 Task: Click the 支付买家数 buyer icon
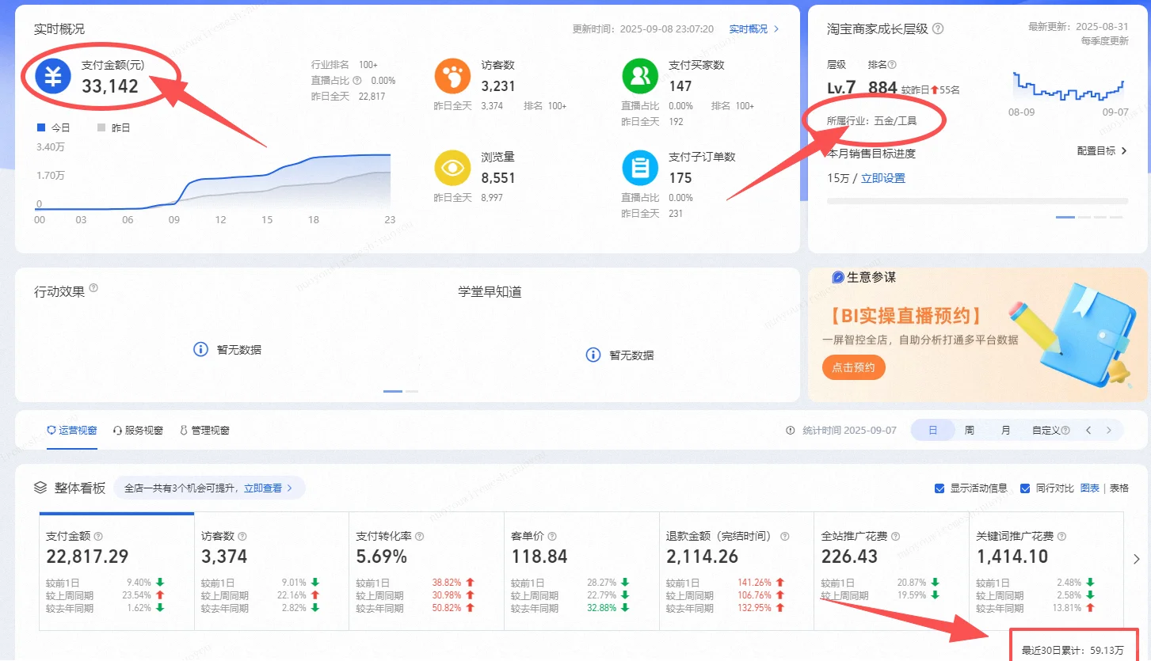pos(640,77)
